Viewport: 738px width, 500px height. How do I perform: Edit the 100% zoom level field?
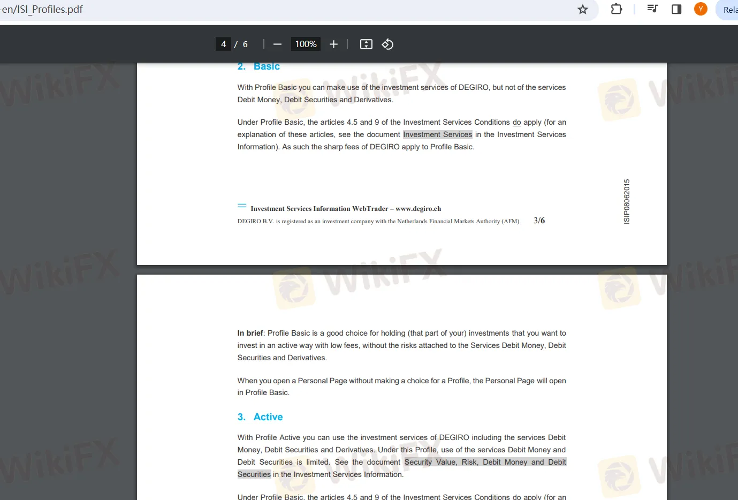tap(306, 44)
